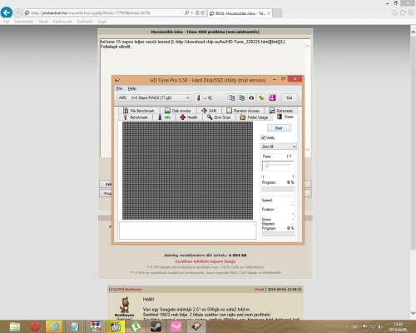Switch to Folder Usage tab
The image size is (416, 333).
pos(254,117)
